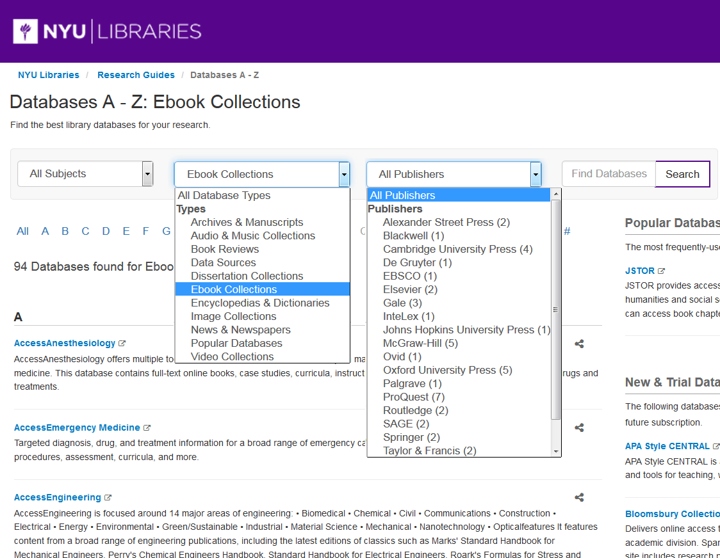Image resolution: width=720 pixels, height=558 pixels.
Task: Filter by Routledge (2) publisher
Action: (x=459, y=410)
